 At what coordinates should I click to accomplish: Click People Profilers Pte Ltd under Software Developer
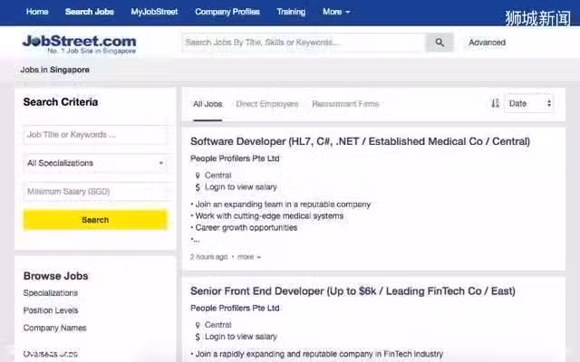pos(235,158)
